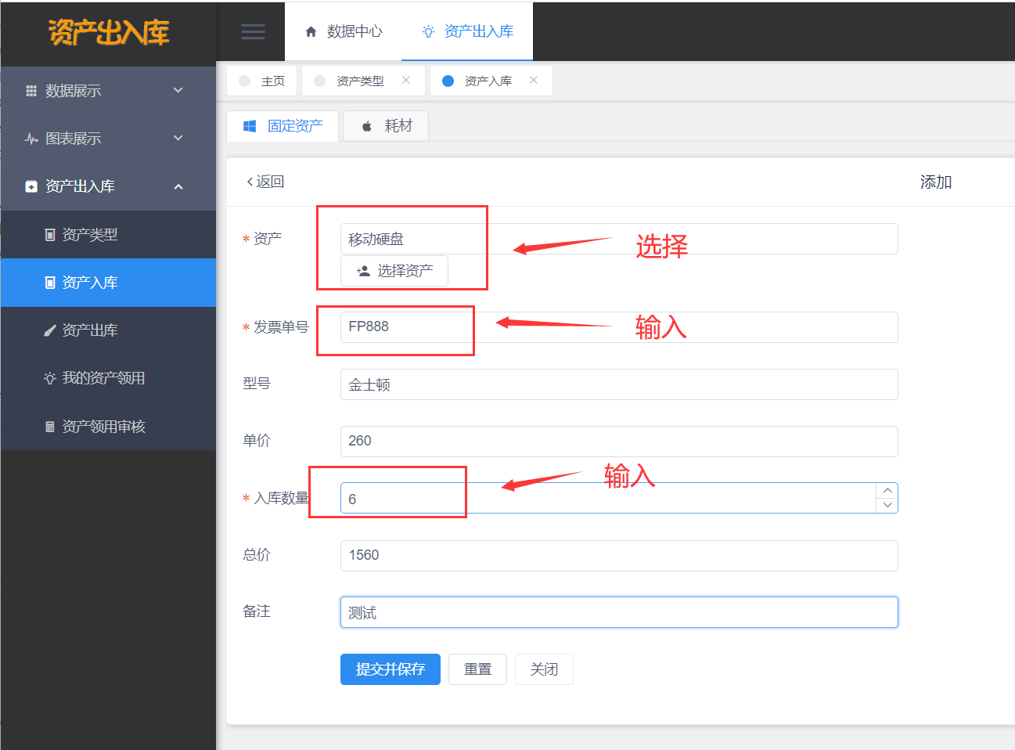Image resolution: width=1015 pixels, height=750 pixels.
Task: Click the grid icon next to 数据展示
Action: (31, 91)
